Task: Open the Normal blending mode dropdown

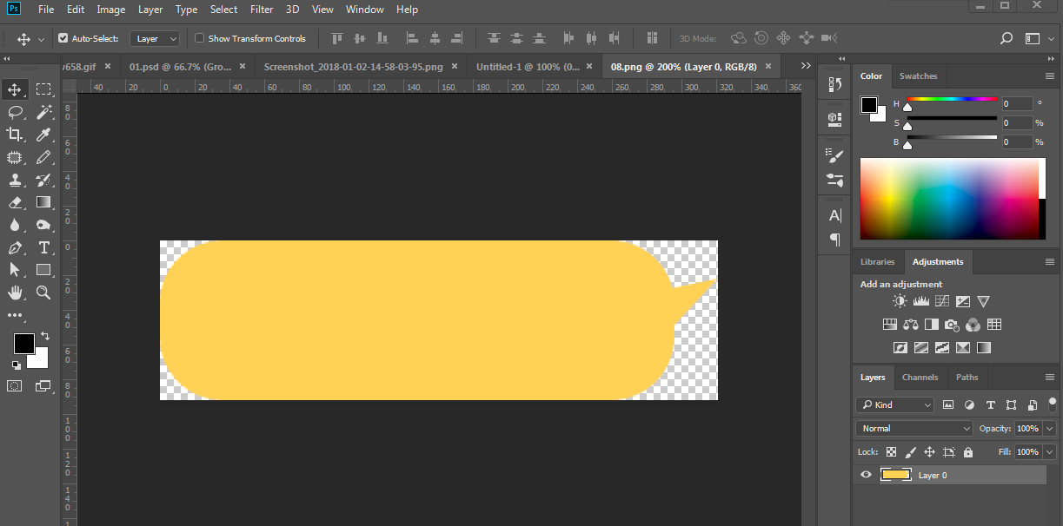Action: point(914,428)
